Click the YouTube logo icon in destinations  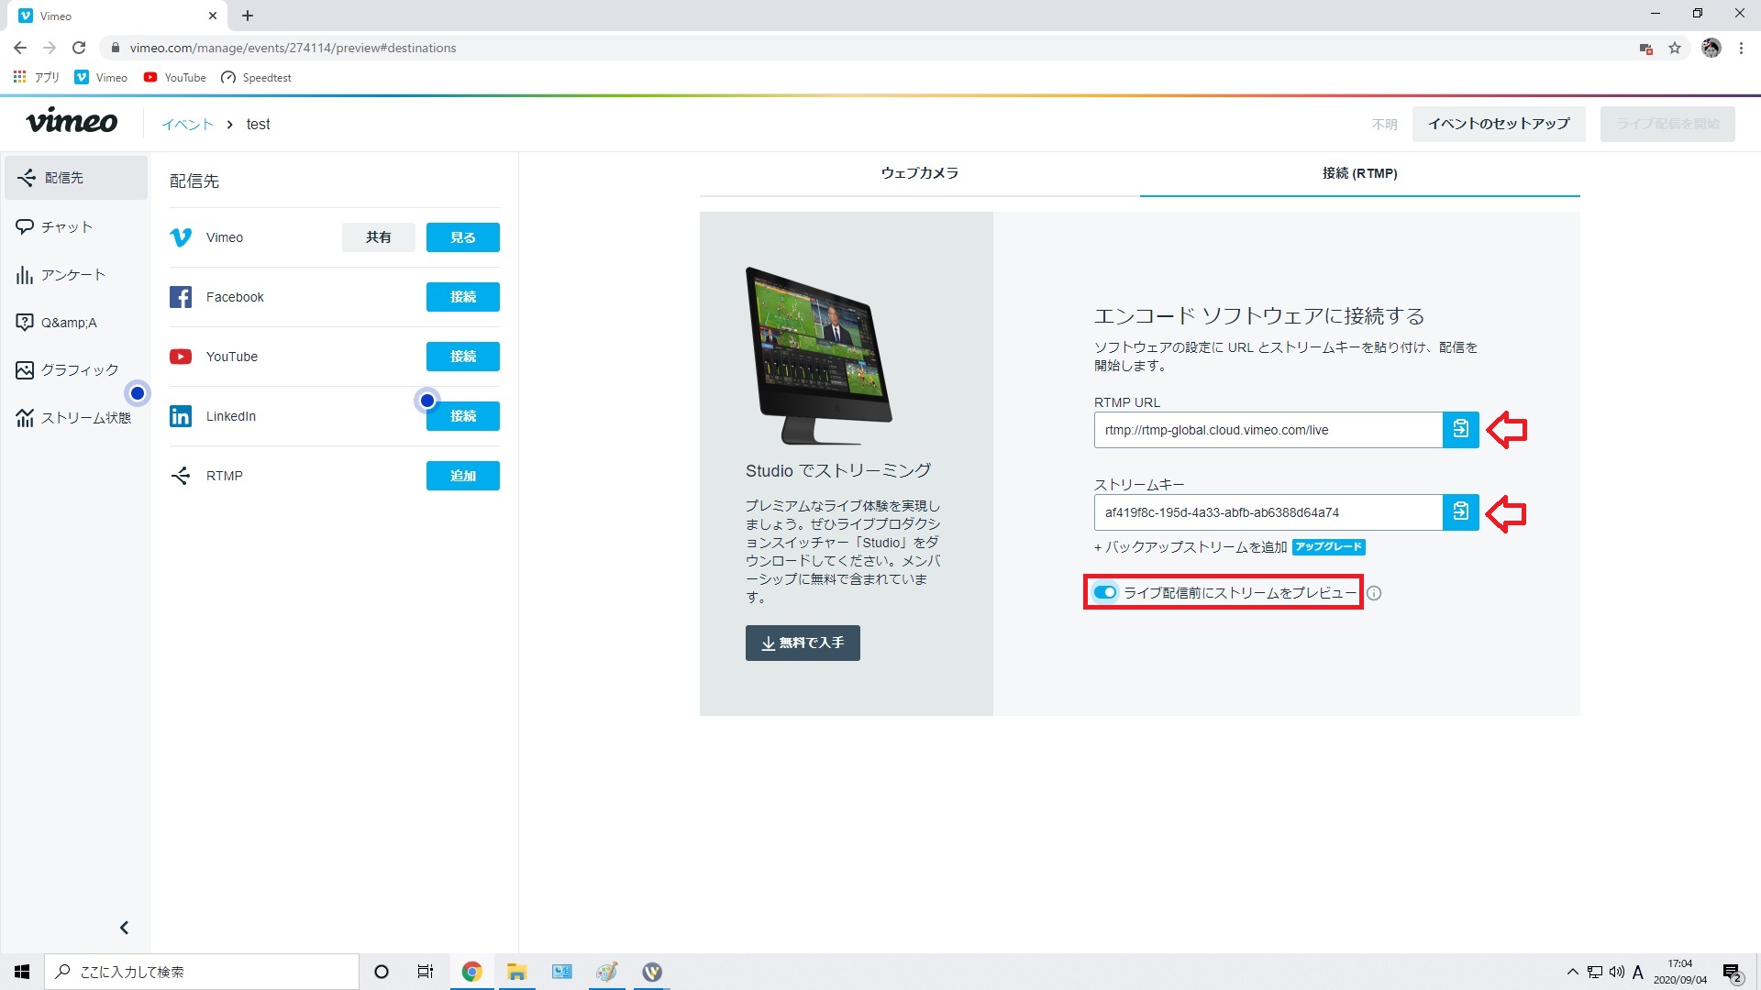click(181, 357)
